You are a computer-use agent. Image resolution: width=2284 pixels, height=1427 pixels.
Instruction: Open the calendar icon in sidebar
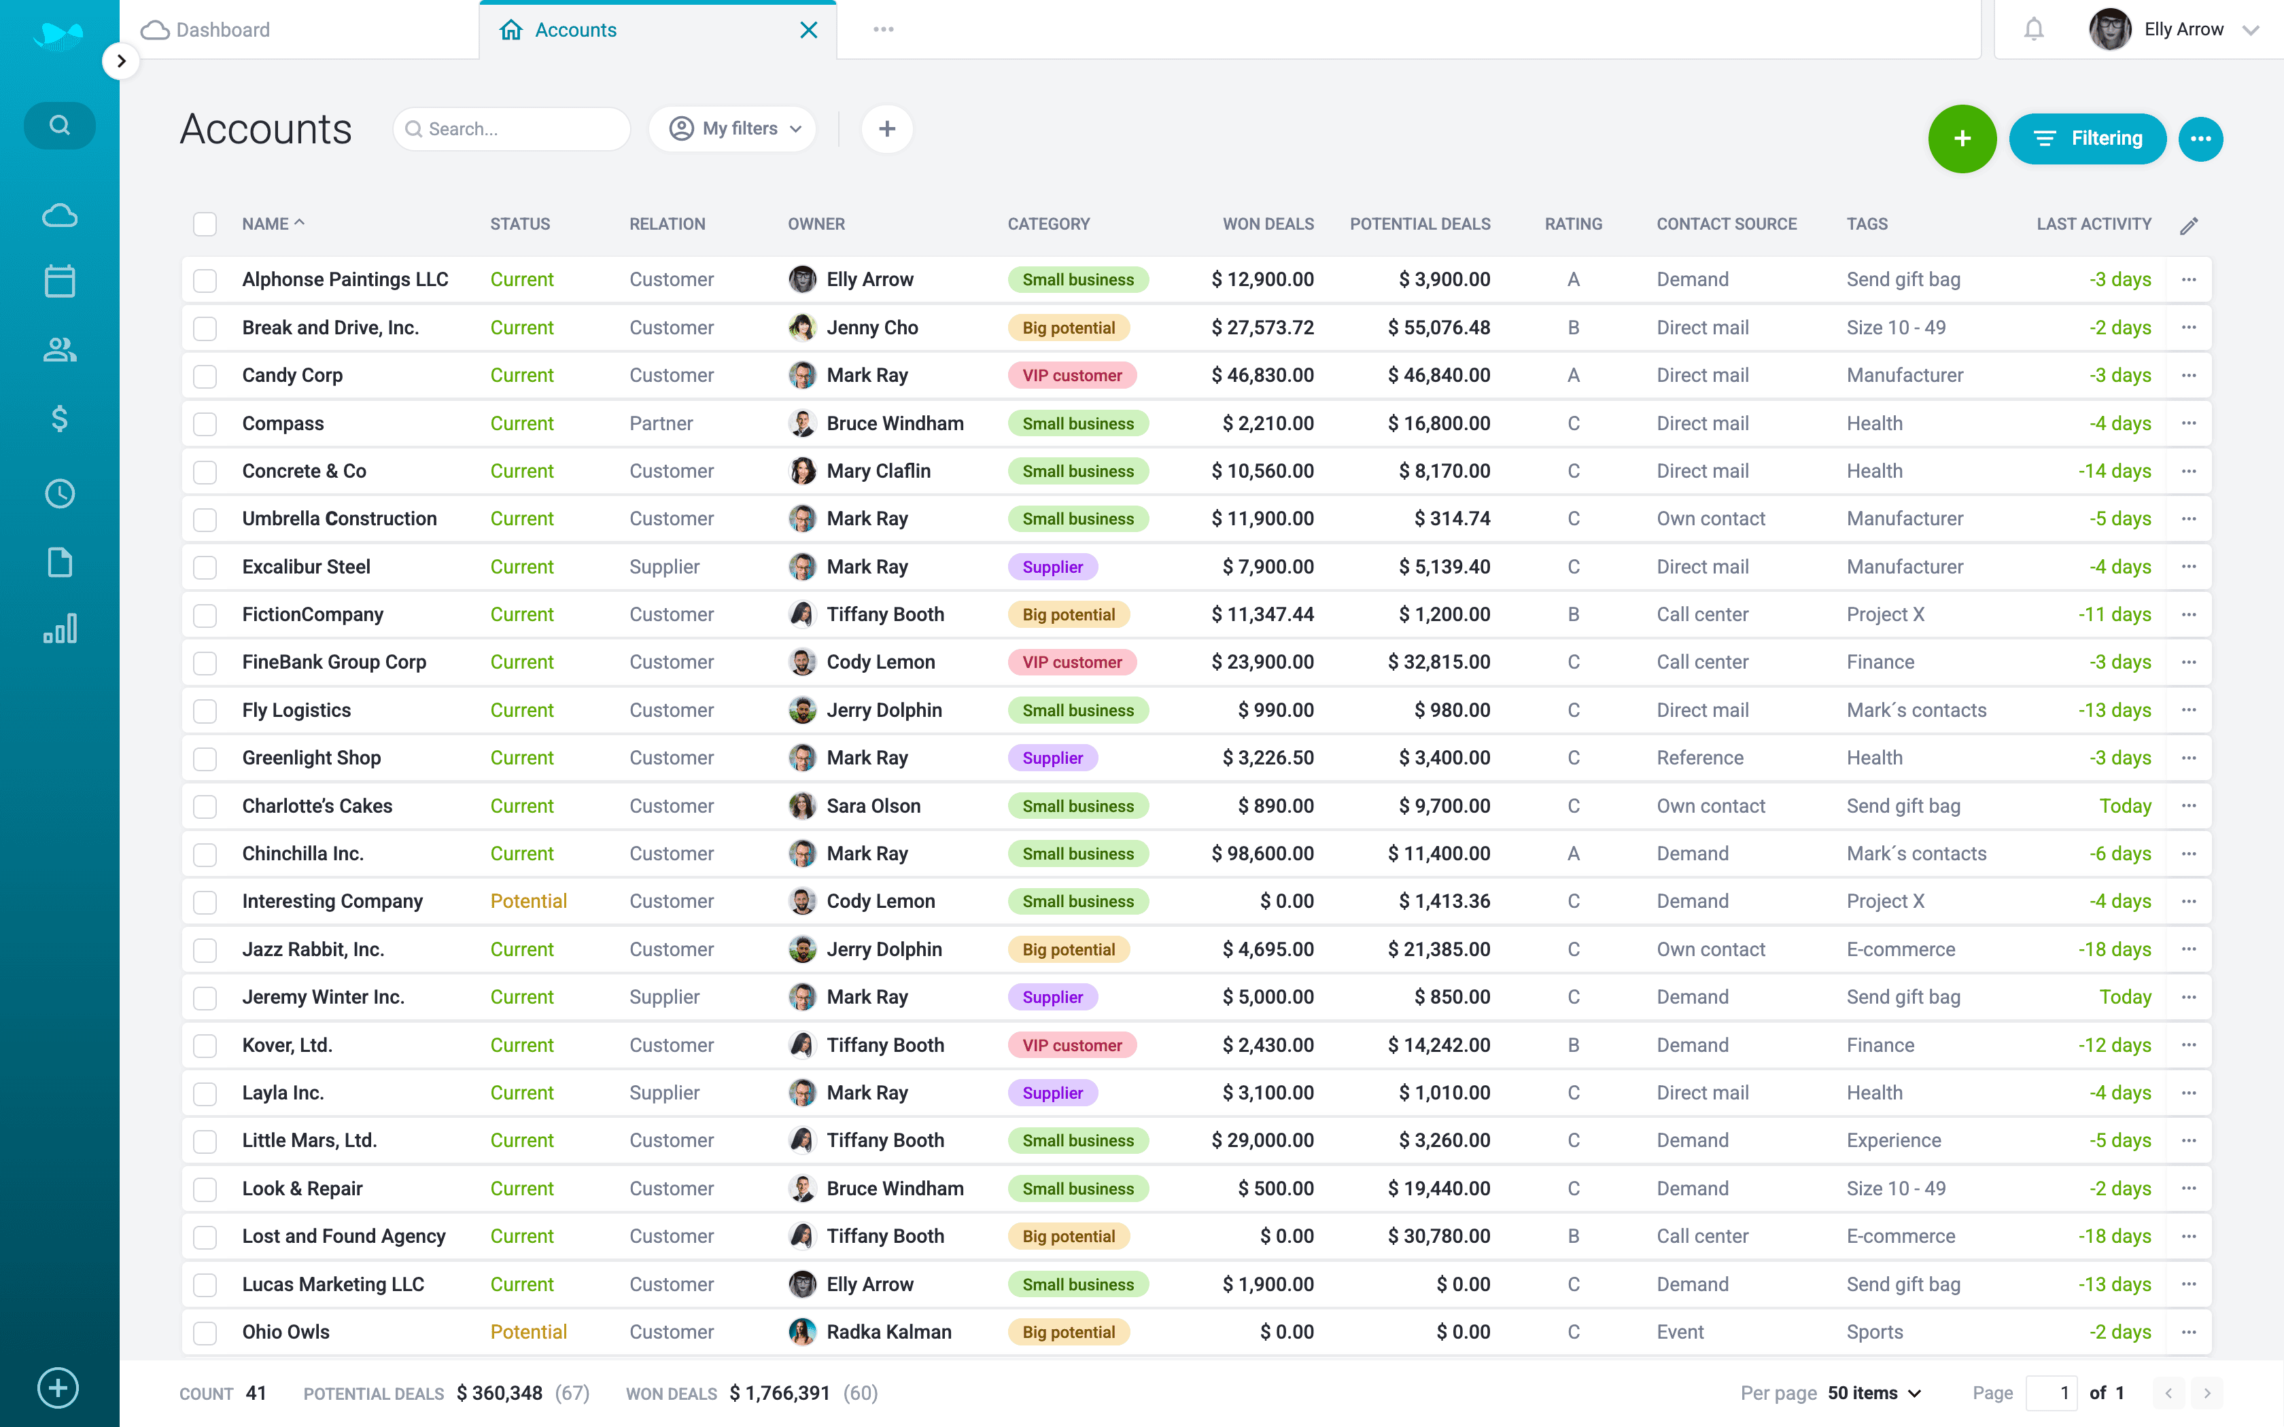click(x=59, y=280)
